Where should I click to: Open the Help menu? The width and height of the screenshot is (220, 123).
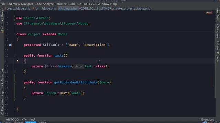click(x=113, y=4)
